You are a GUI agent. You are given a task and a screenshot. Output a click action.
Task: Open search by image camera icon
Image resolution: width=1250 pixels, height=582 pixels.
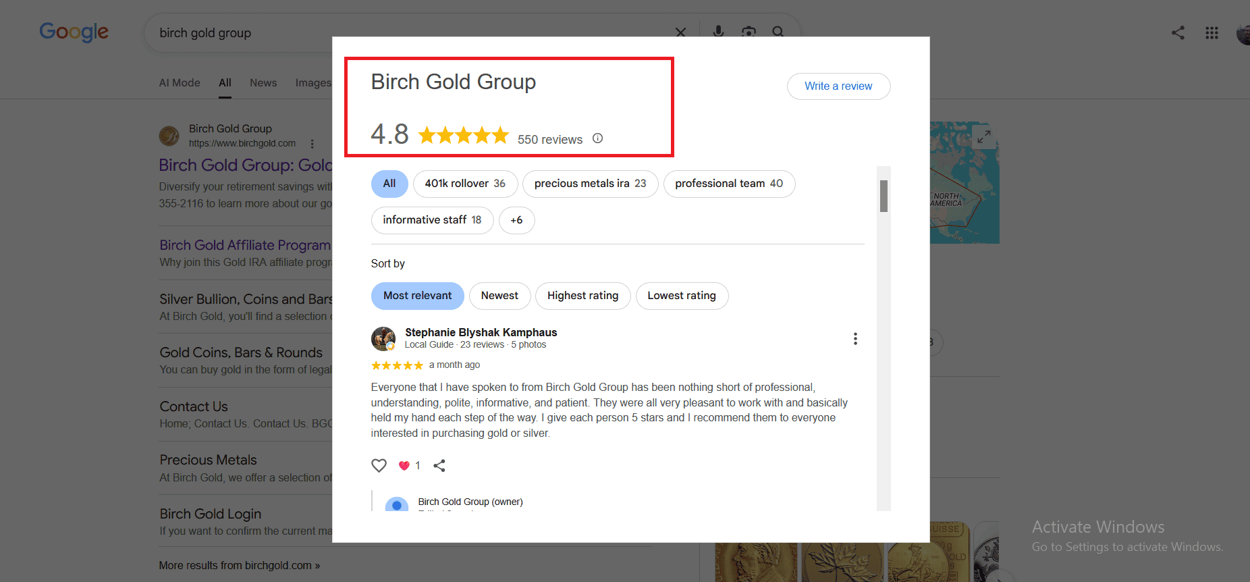(x=749, y=31)
